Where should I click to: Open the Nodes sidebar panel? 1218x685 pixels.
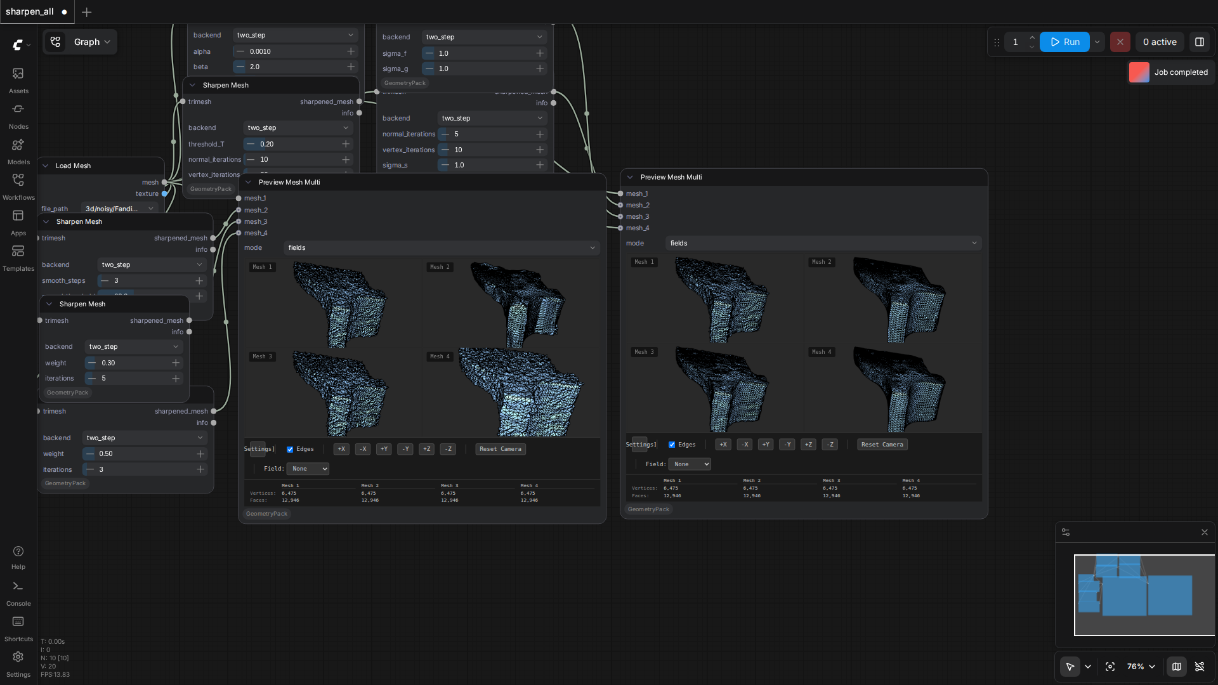coord(18,116)
